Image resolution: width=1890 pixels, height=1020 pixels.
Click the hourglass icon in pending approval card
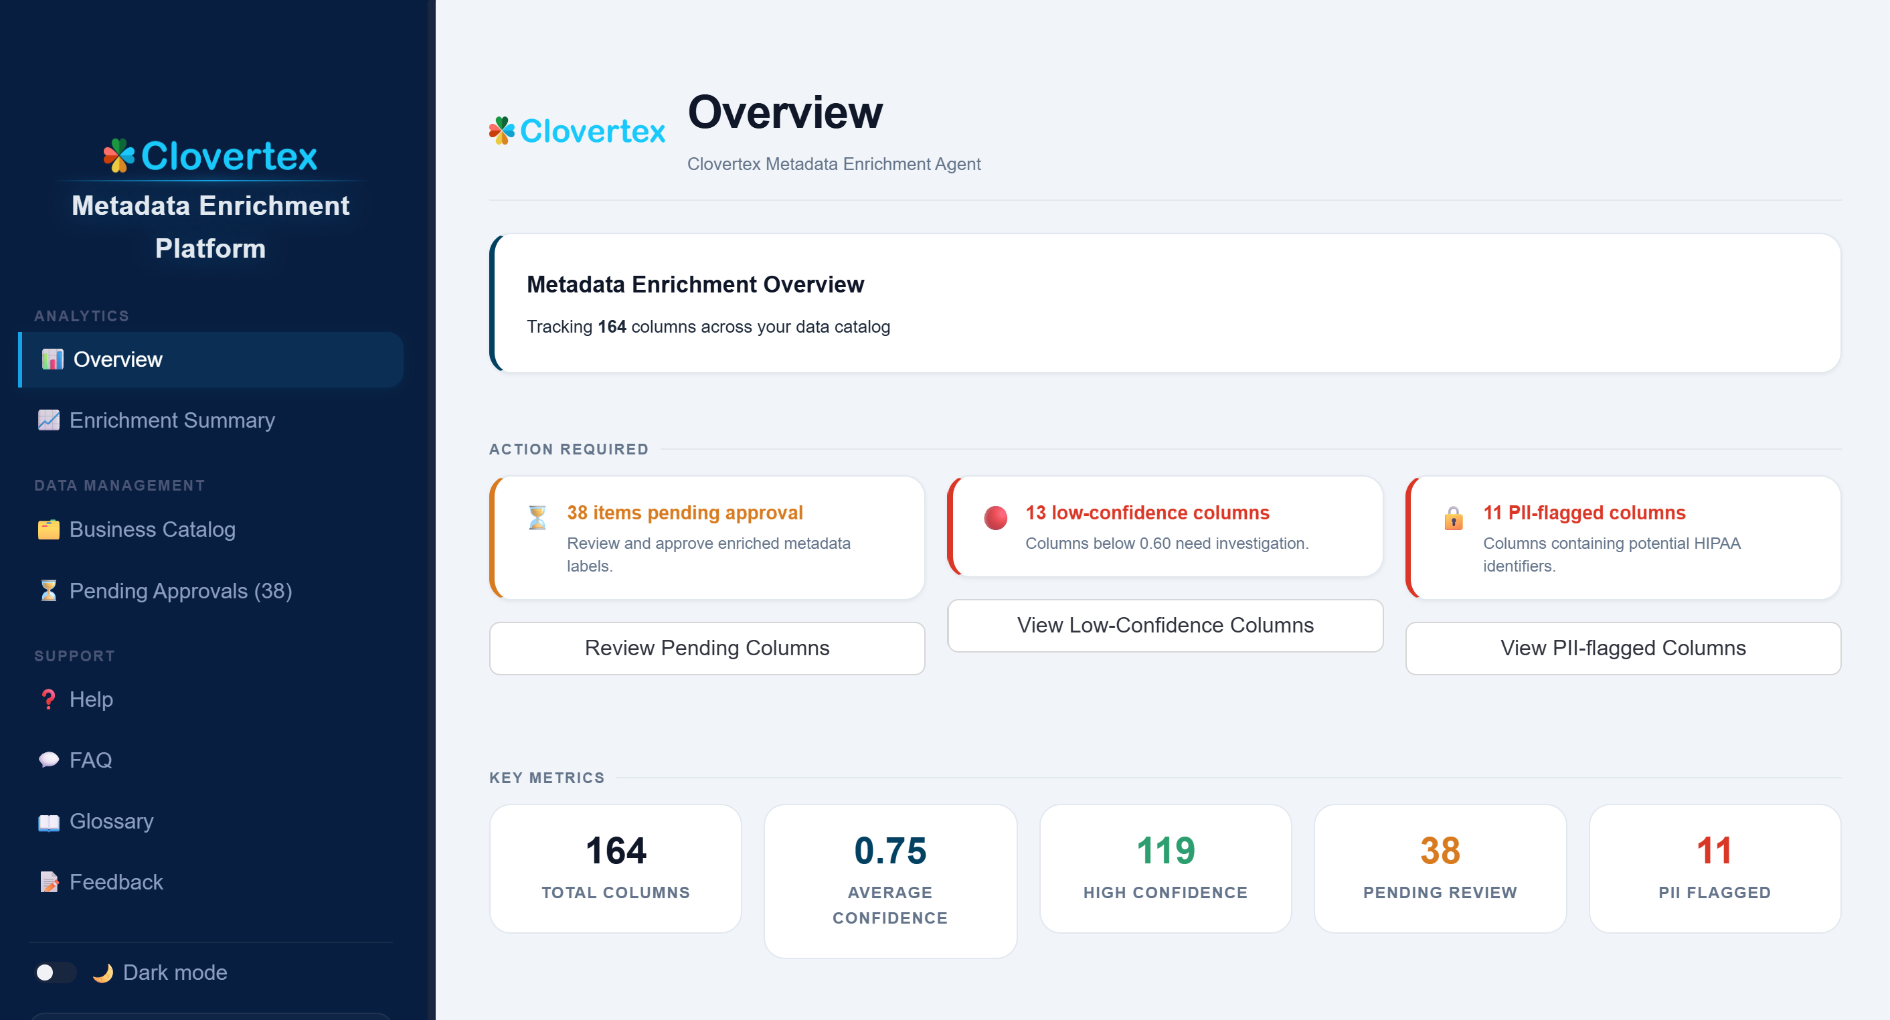coord(537,517)
